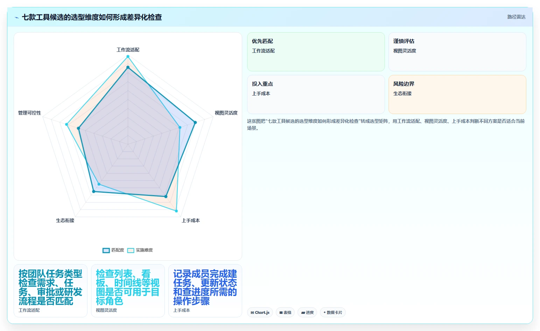Open the 谨慎评估 card
Viewport: 540px width, 331px height.
tap(457, 52)
